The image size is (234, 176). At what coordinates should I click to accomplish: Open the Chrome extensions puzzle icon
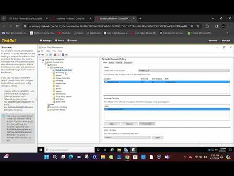pyautogui.click(x=207, y=26)
